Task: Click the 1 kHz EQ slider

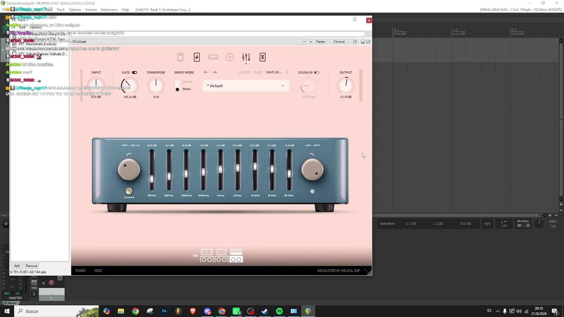Action: tap(220, 171)
